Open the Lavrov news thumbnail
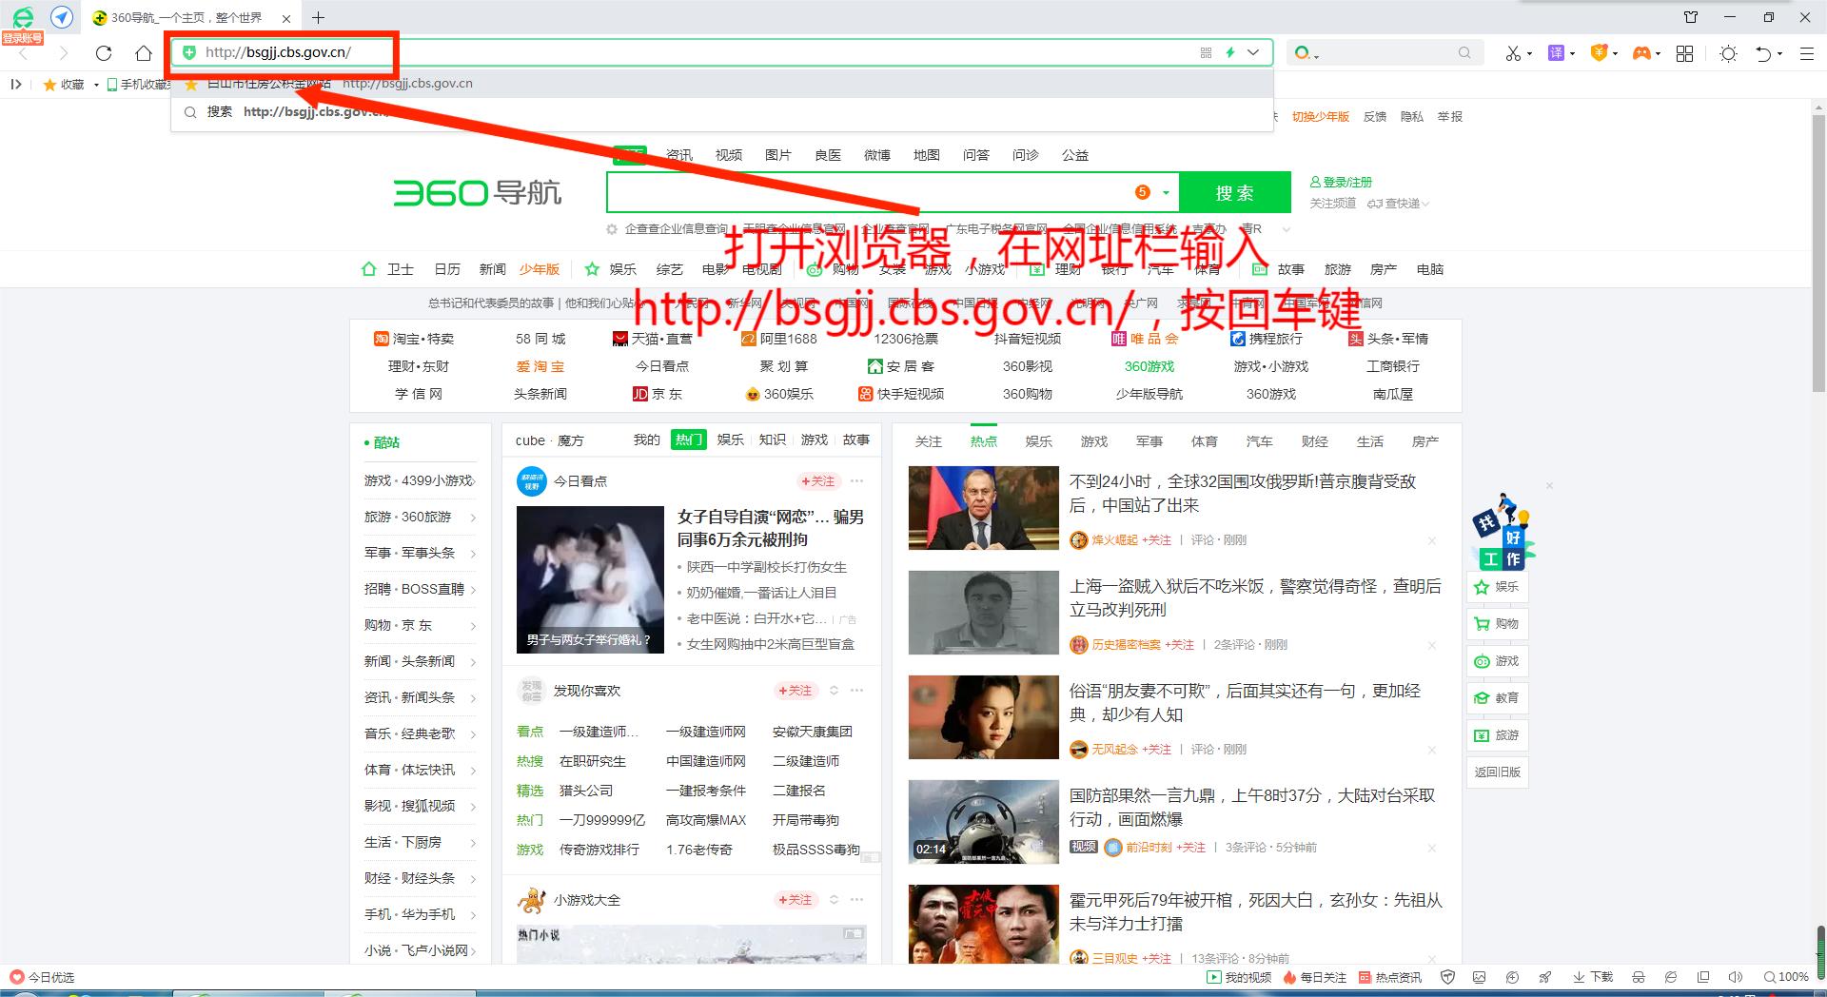 984,508
